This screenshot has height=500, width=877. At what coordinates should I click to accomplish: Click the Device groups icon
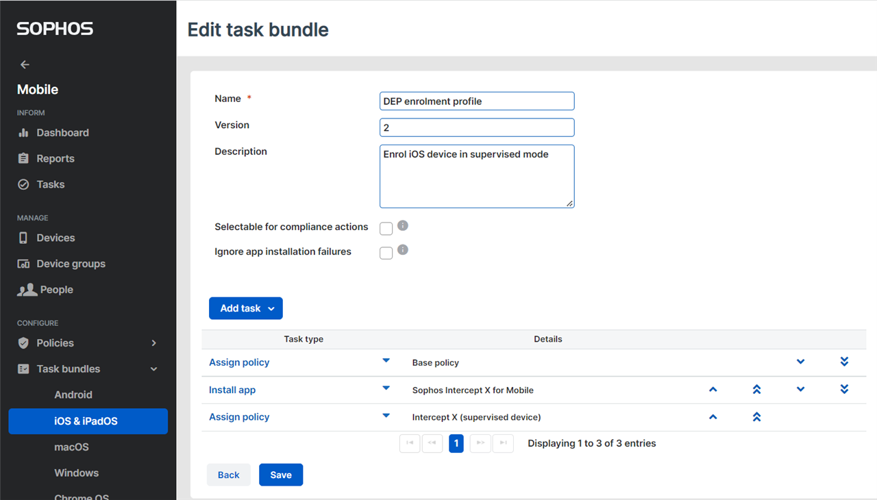click(23, 264)
